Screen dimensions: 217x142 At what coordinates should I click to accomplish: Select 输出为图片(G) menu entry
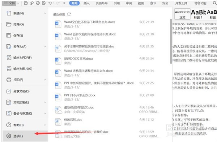[x=26, y=69]
